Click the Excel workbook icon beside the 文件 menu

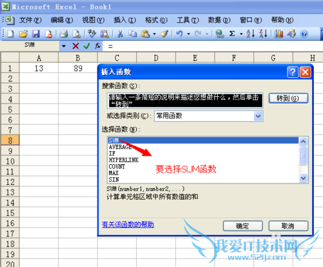coord(10,20)
